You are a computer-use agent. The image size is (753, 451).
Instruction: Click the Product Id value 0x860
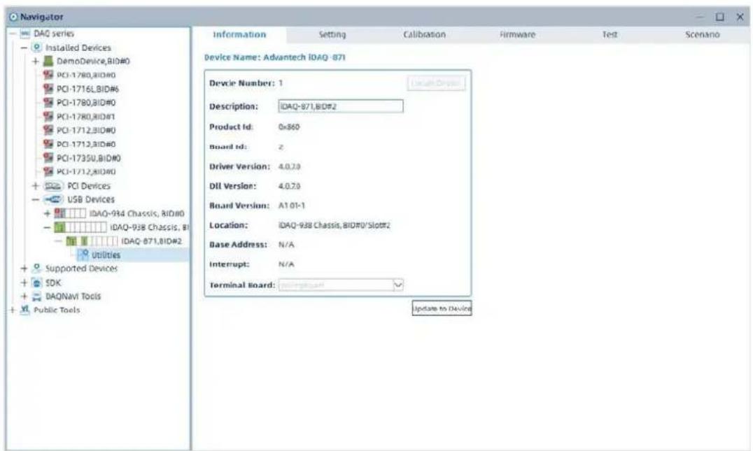(x=289, y=127)
